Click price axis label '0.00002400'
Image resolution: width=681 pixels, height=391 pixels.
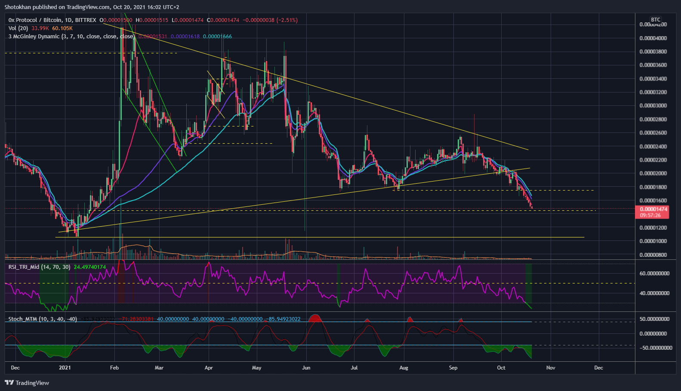(653, 147)
